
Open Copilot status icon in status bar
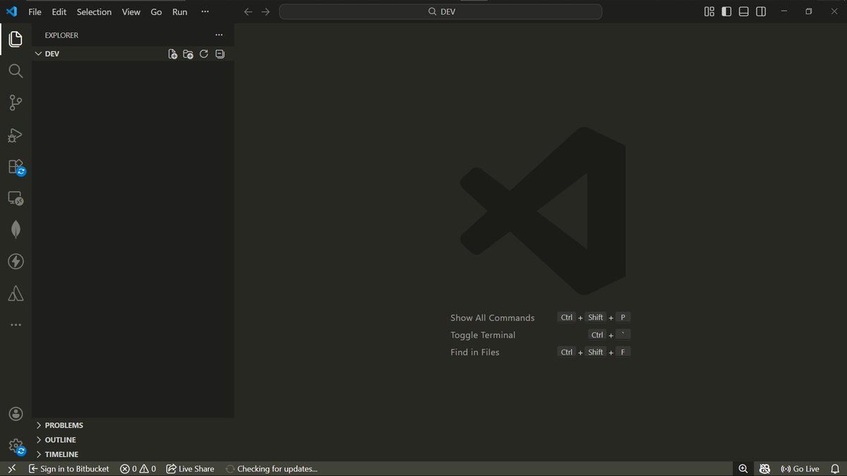(x=764, y=469)
